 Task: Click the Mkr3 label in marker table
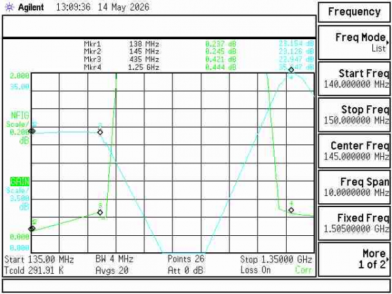(92, 59)
